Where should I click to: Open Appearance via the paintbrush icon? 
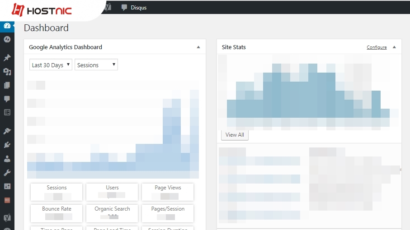point(7,131)
